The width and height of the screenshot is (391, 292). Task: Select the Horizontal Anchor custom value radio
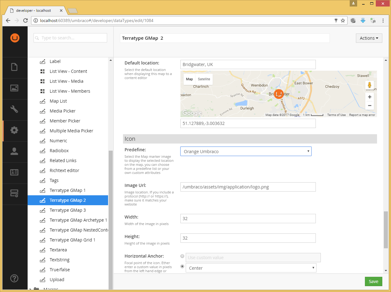pos(182,256)
